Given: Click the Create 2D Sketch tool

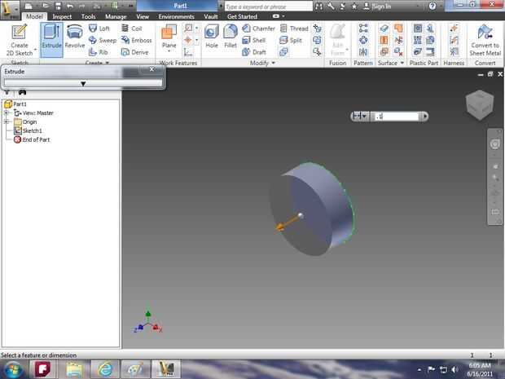Looking at the screenshot, I should point(20,40).
